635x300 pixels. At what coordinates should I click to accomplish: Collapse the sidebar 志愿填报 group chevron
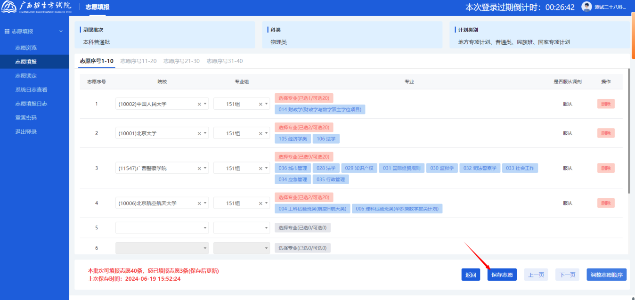tap(61, 31)
